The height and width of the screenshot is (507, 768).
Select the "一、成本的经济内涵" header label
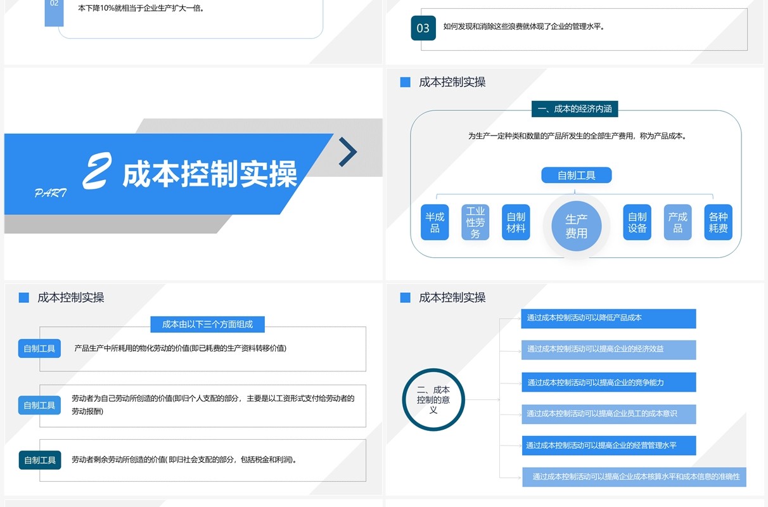point(575,109)
